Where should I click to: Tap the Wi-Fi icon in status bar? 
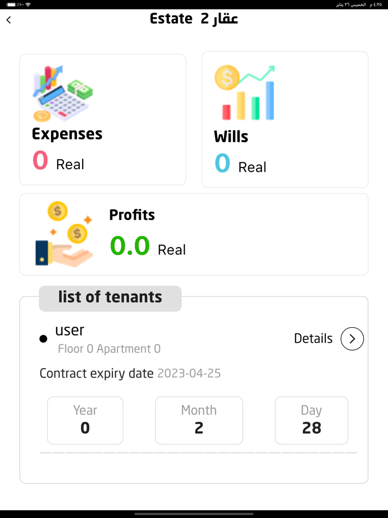pos(28,4)
